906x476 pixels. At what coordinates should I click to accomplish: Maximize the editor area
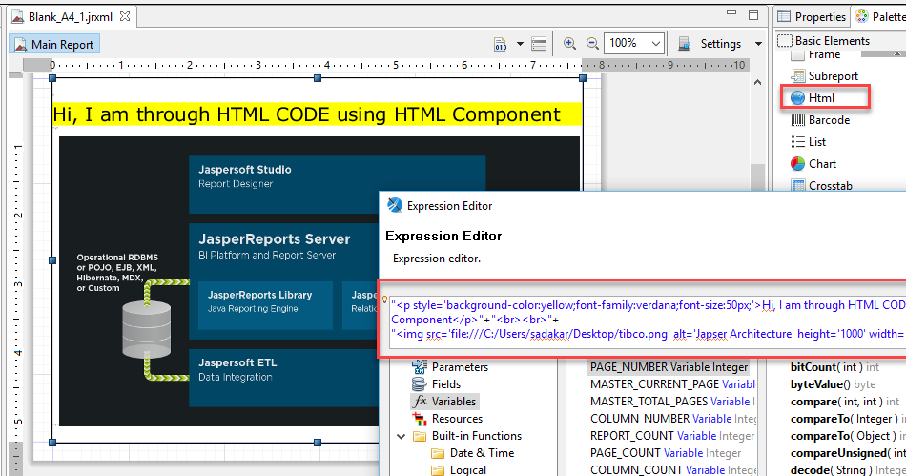pyautogui.click(x=753, y=15)
